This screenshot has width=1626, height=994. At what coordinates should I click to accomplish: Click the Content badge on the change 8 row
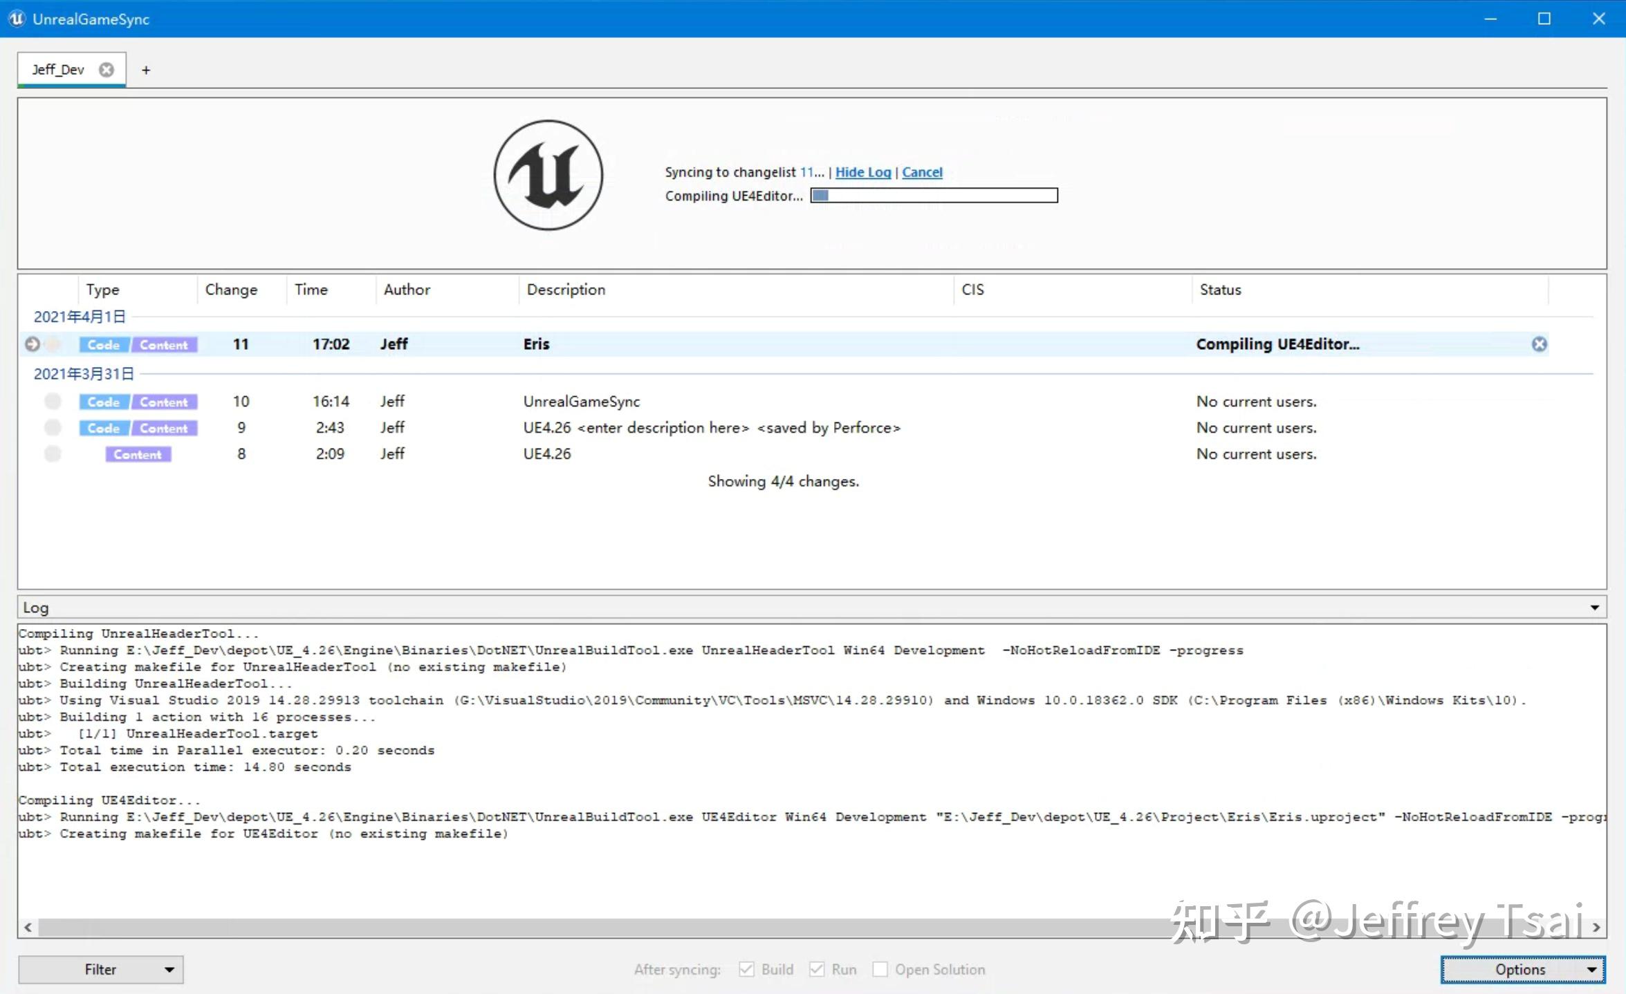138,454
